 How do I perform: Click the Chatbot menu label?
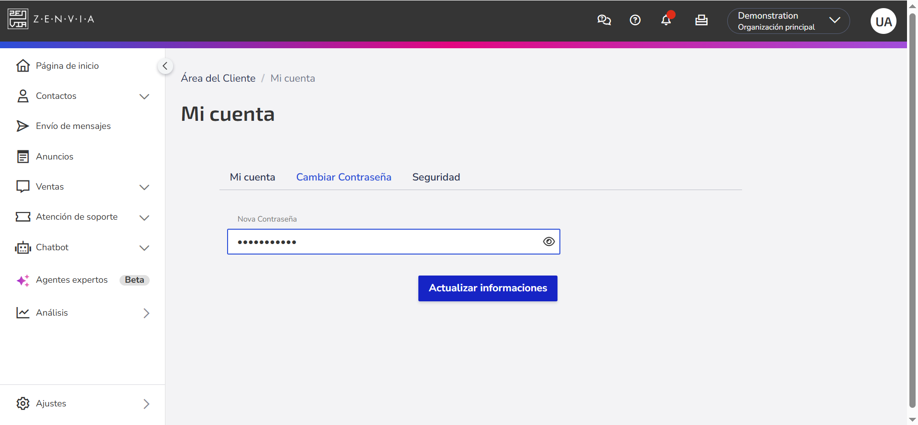(x=52, y=247)
